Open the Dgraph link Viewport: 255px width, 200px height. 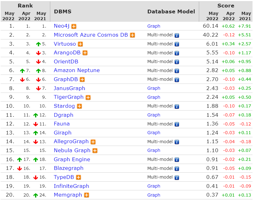coord(64,115)
